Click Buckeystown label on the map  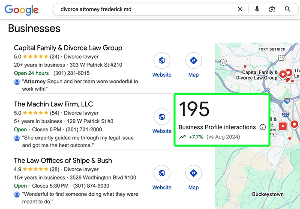point(268,194)
